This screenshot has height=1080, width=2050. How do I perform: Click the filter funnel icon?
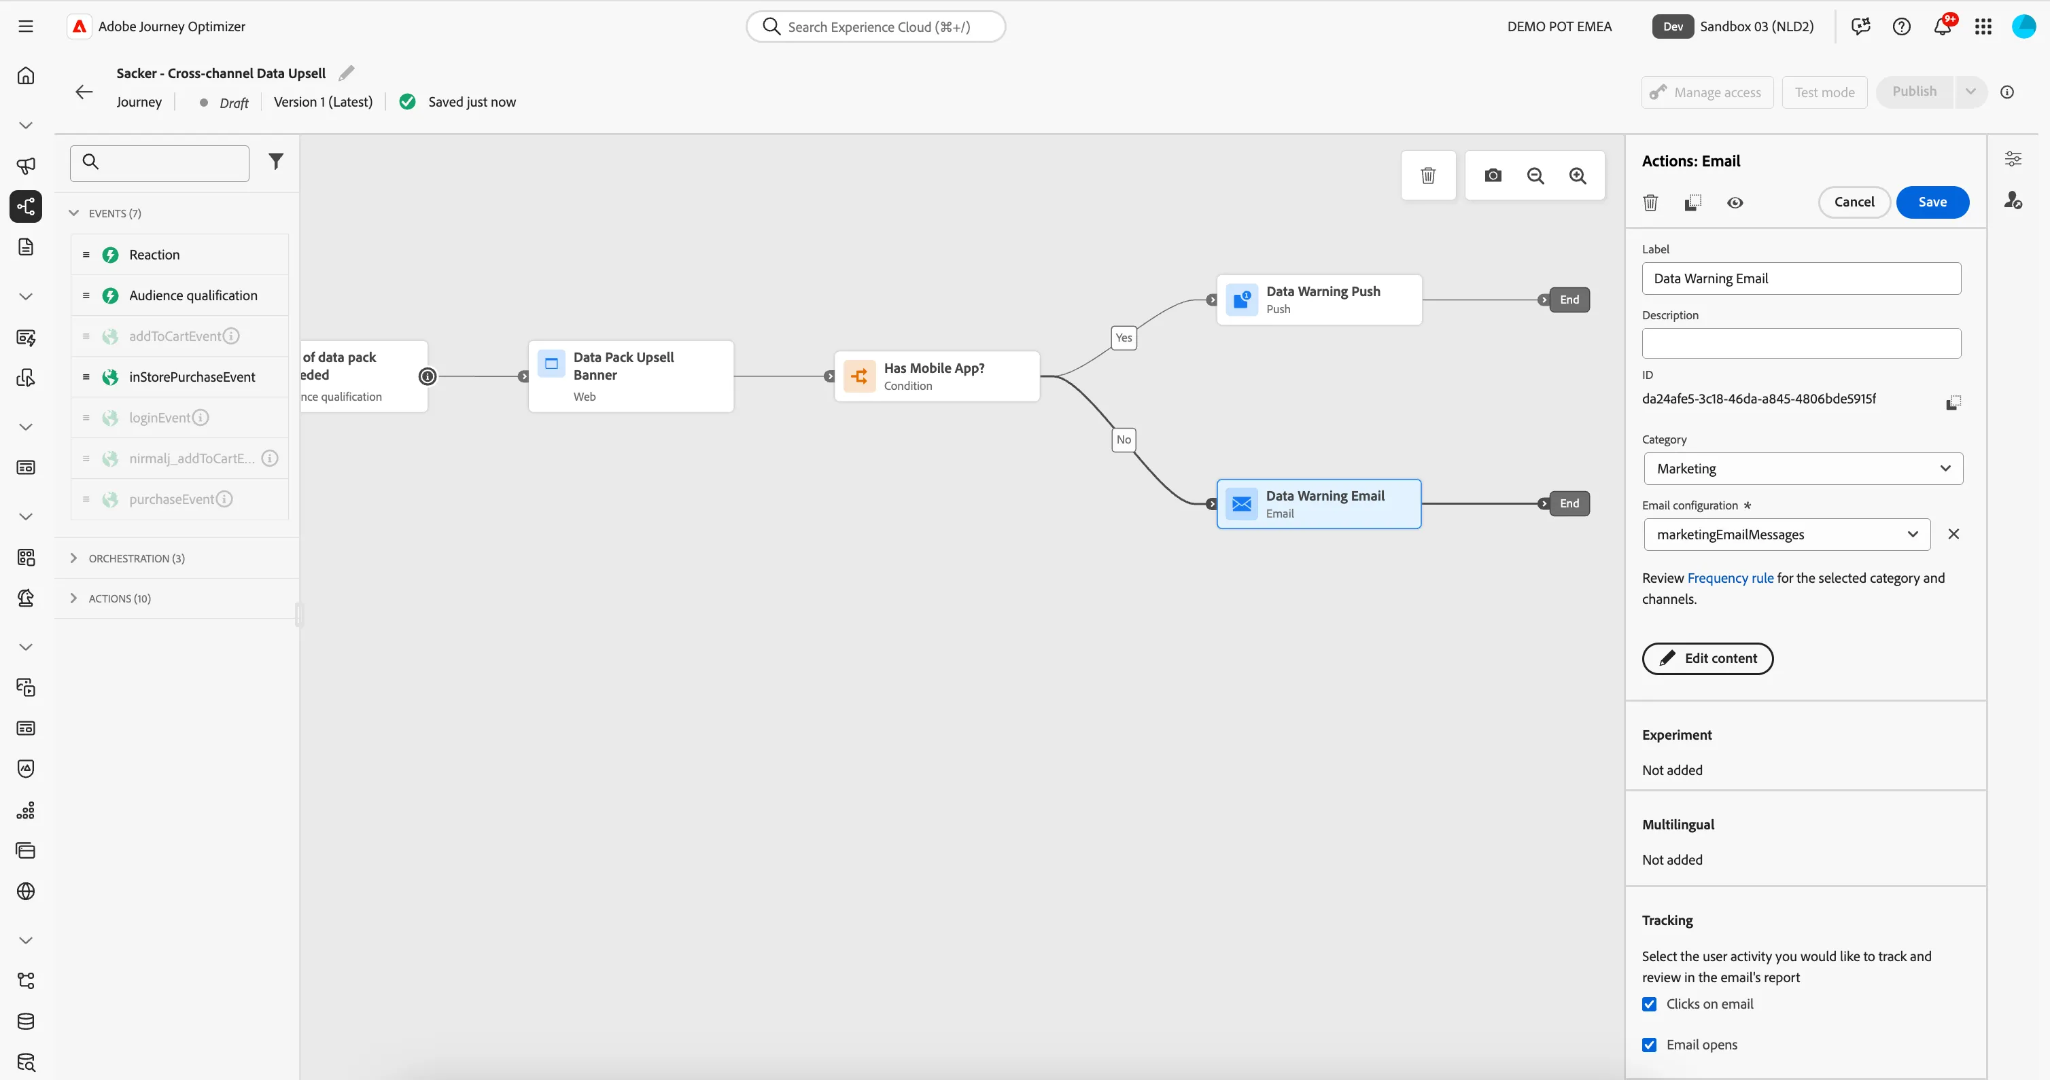coord(275,162)
